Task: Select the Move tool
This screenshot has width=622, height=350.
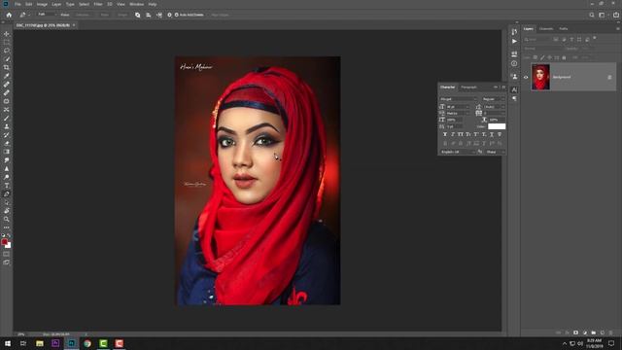Action: coord(7,34)
